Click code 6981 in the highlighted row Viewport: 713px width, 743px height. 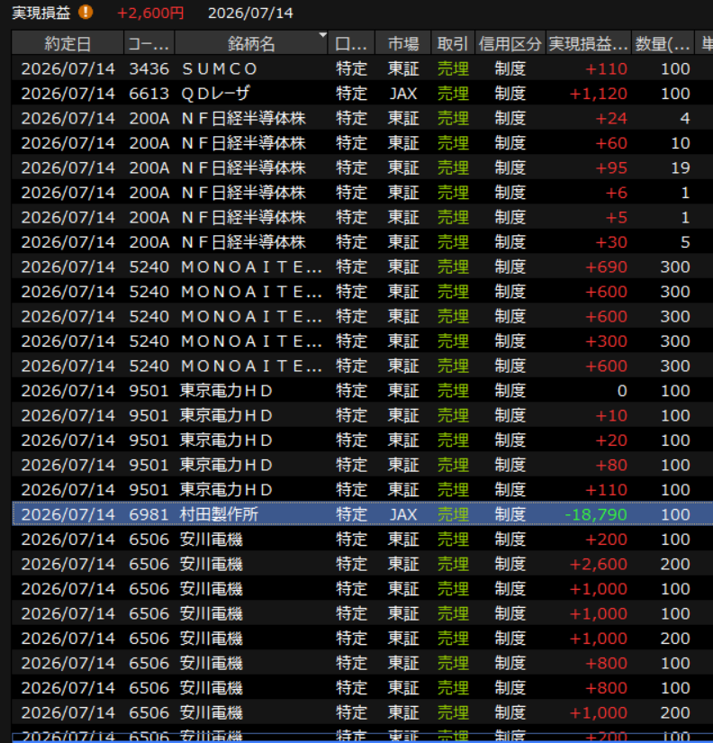click(x=149, y=514)
